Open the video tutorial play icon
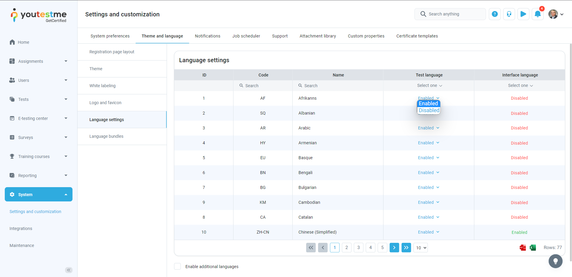This screenshot has width=572, height=277. 523,14
